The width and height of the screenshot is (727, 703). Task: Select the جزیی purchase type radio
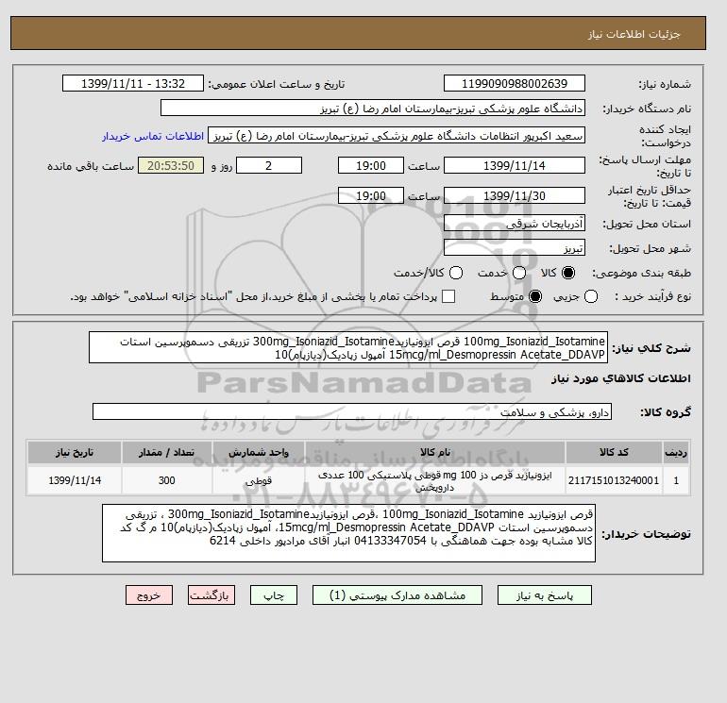click(591, 296)
